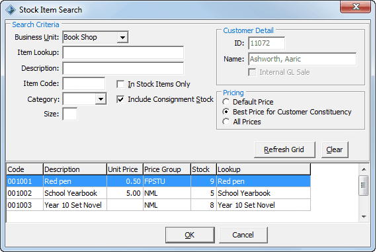The height and width of the screenshot is (252, 377).
Task: Sort by the Code column header
Action: click(x=24, y=169)
